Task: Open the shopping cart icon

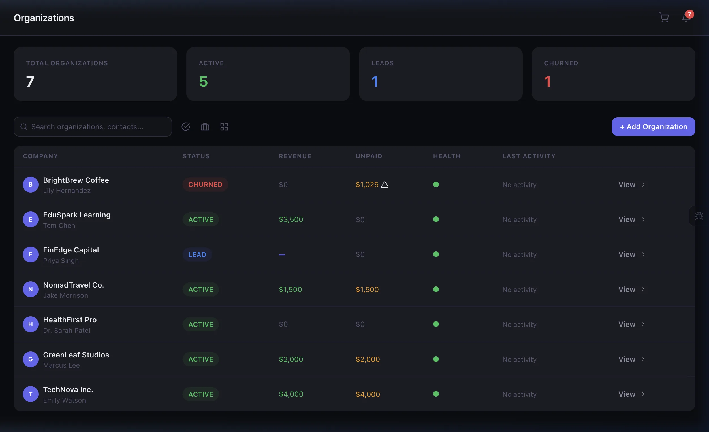Action: (x=663, y=18)
